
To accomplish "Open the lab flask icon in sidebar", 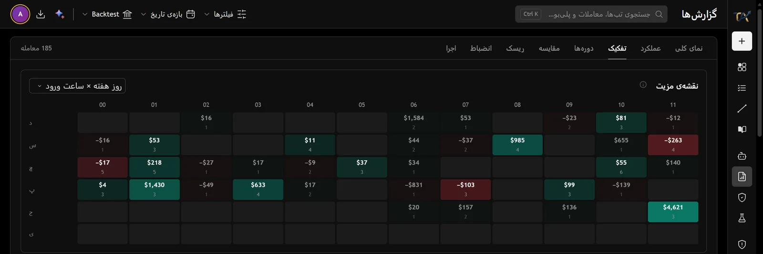I will 742,218.
